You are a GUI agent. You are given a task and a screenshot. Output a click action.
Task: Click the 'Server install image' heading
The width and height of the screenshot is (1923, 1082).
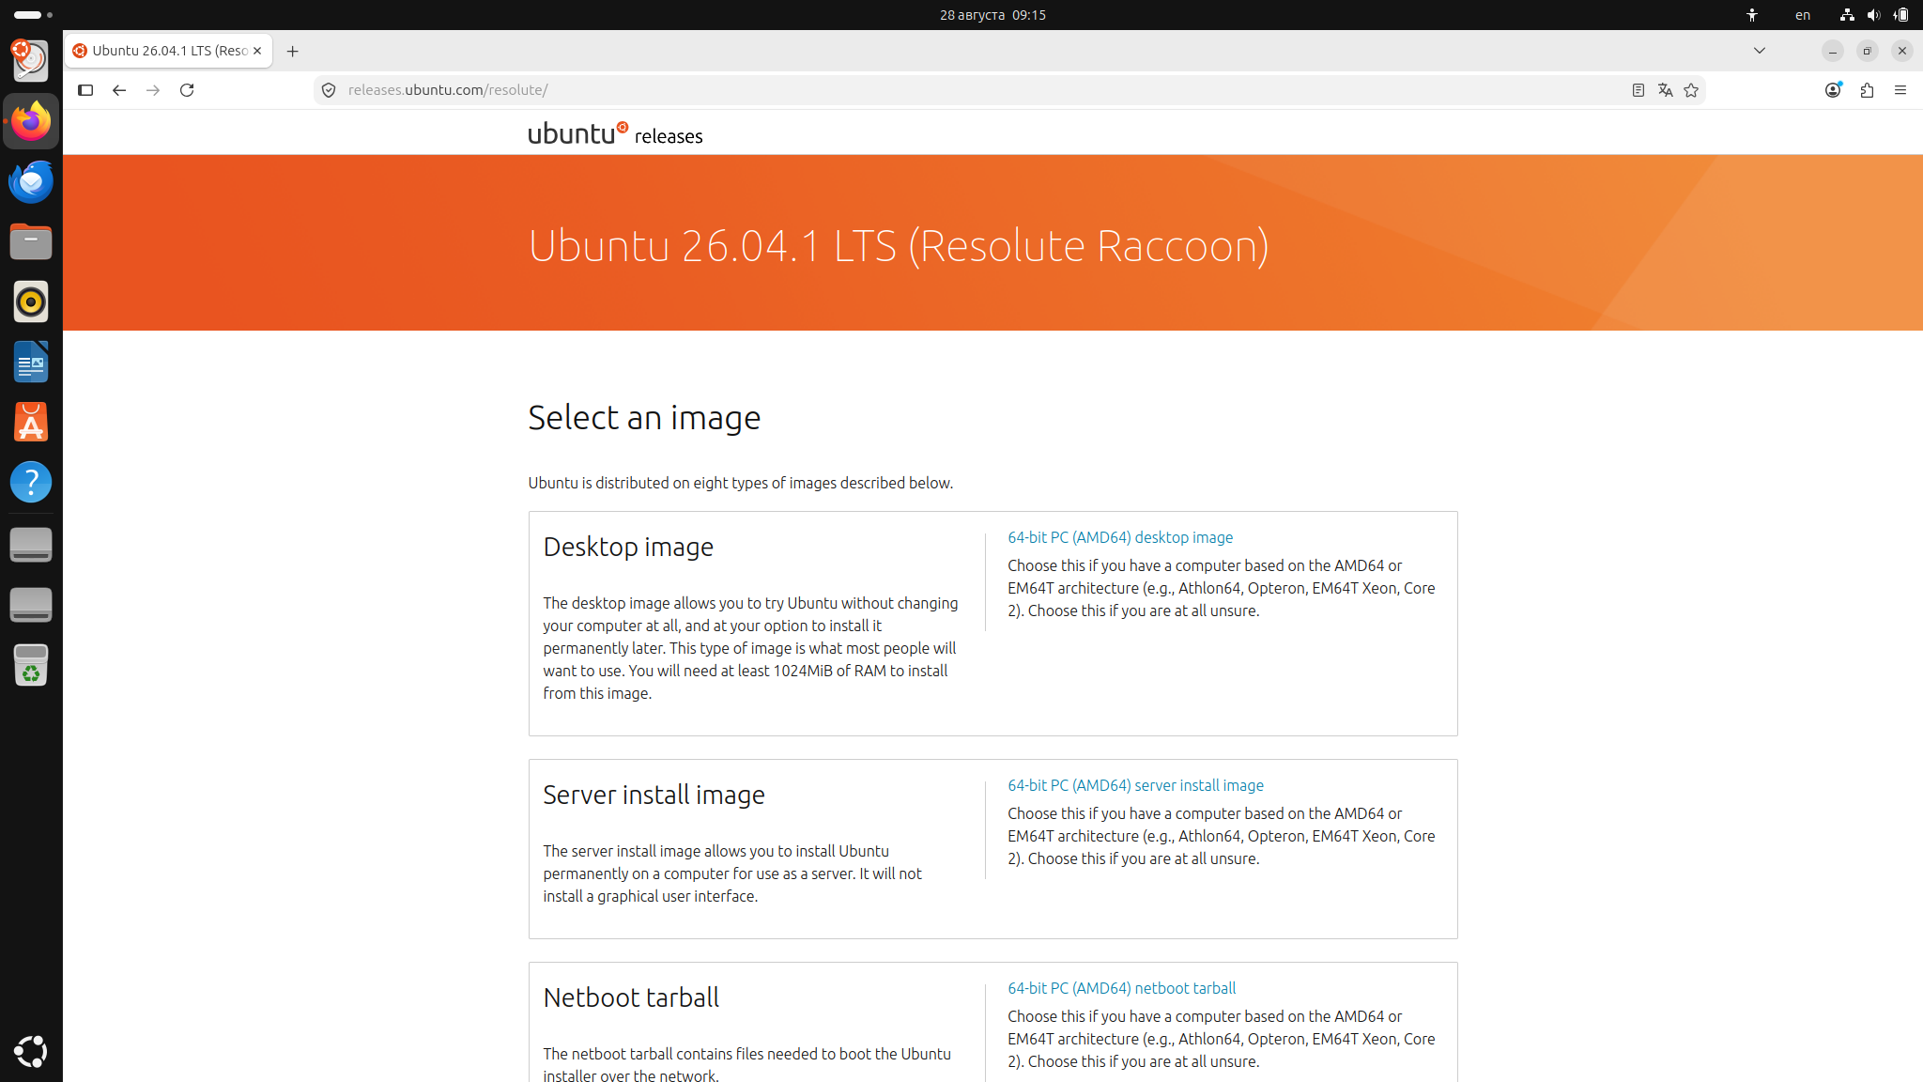click(654, 795)
